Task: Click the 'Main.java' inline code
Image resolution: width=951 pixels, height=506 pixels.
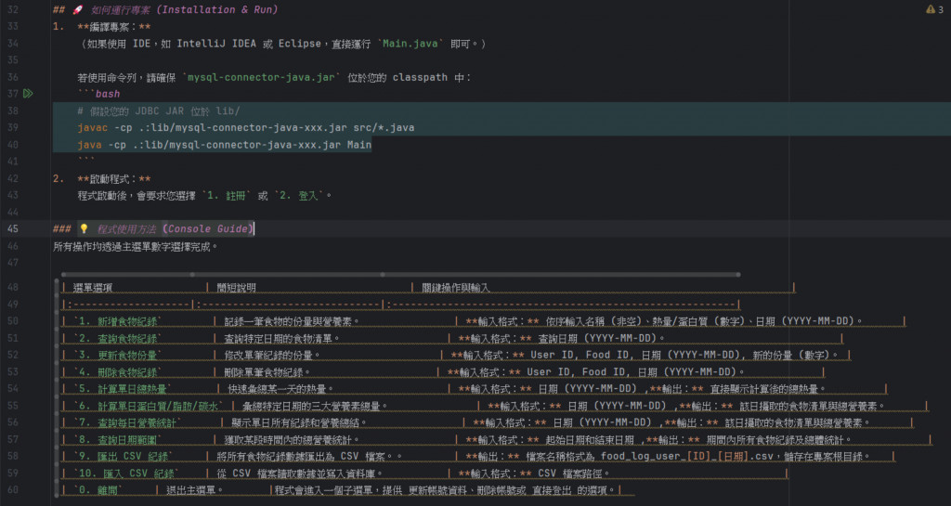Action: (x=410, y=44)
